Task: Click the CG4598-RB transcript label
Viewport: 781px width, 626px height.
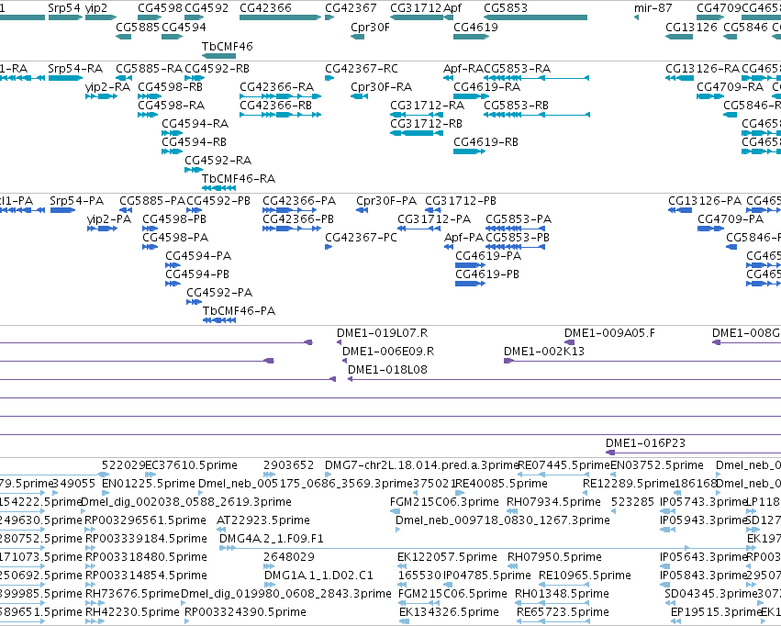Action: 170,87
